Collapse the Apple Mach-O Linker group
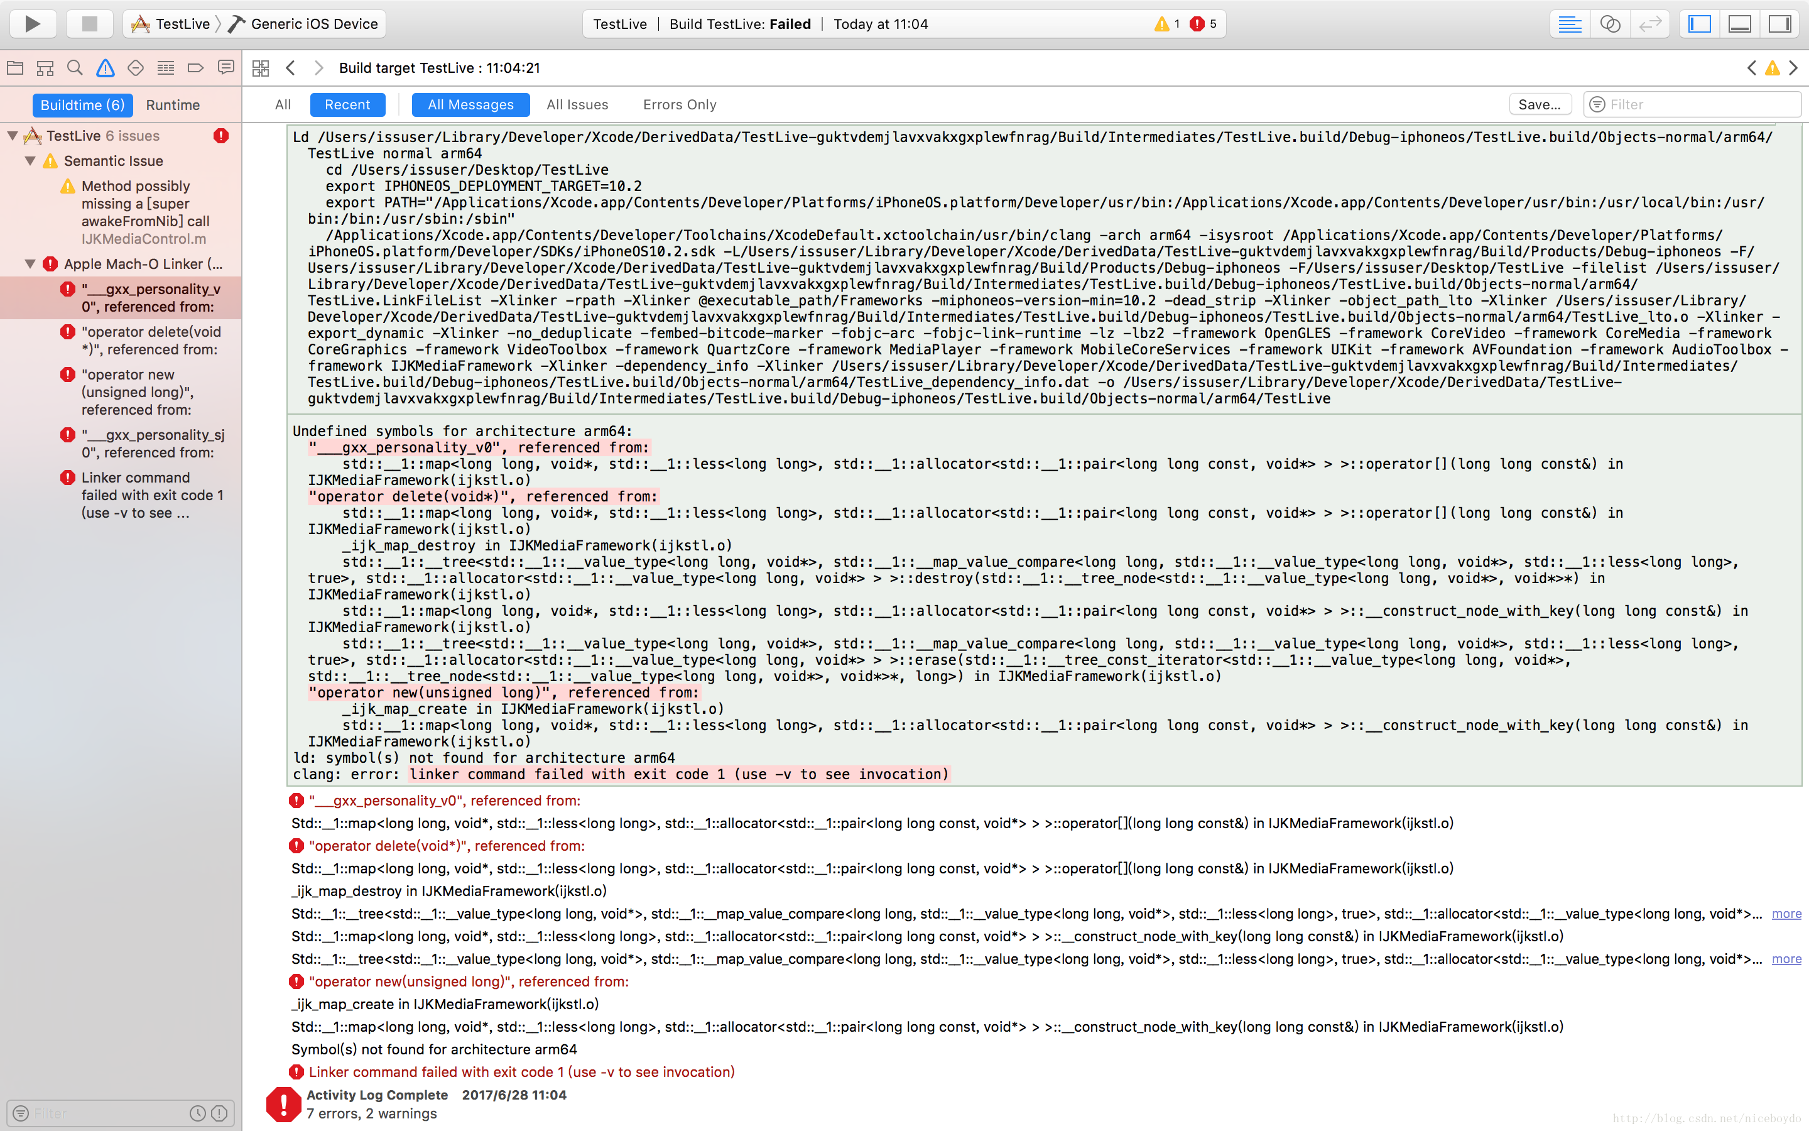The height and width of the screenshot is (1131, 1809). (31, 264)
